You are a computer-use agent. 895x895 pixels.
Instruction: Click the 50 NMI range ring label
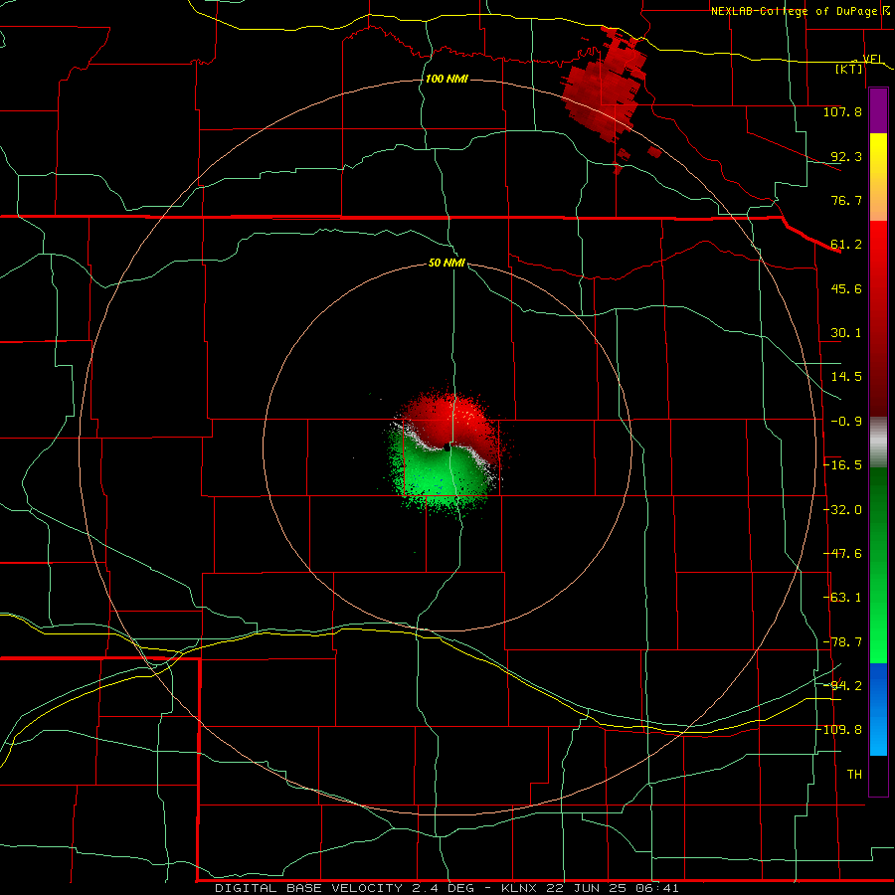447,264
